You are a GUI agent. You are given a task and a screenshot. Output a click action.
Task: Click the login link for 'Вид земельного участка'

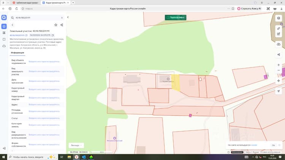[44, 72]
